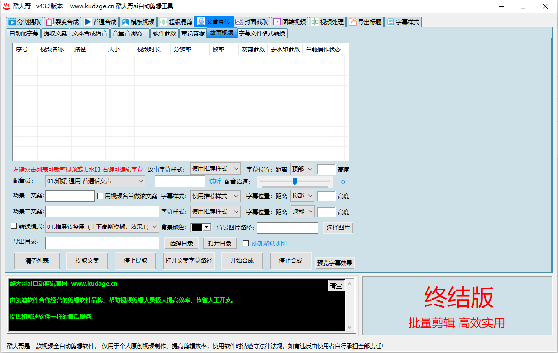558x353 pixels.
Task: Open the 背景颜色 black color picker
Action: click(201, 227)
